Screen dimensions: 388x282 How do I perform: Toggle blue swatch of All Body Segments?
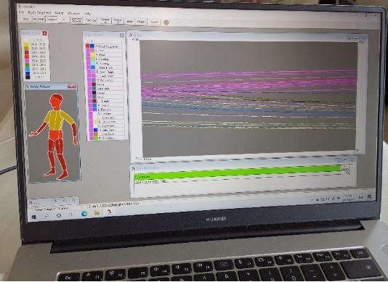tap(92, 46)
